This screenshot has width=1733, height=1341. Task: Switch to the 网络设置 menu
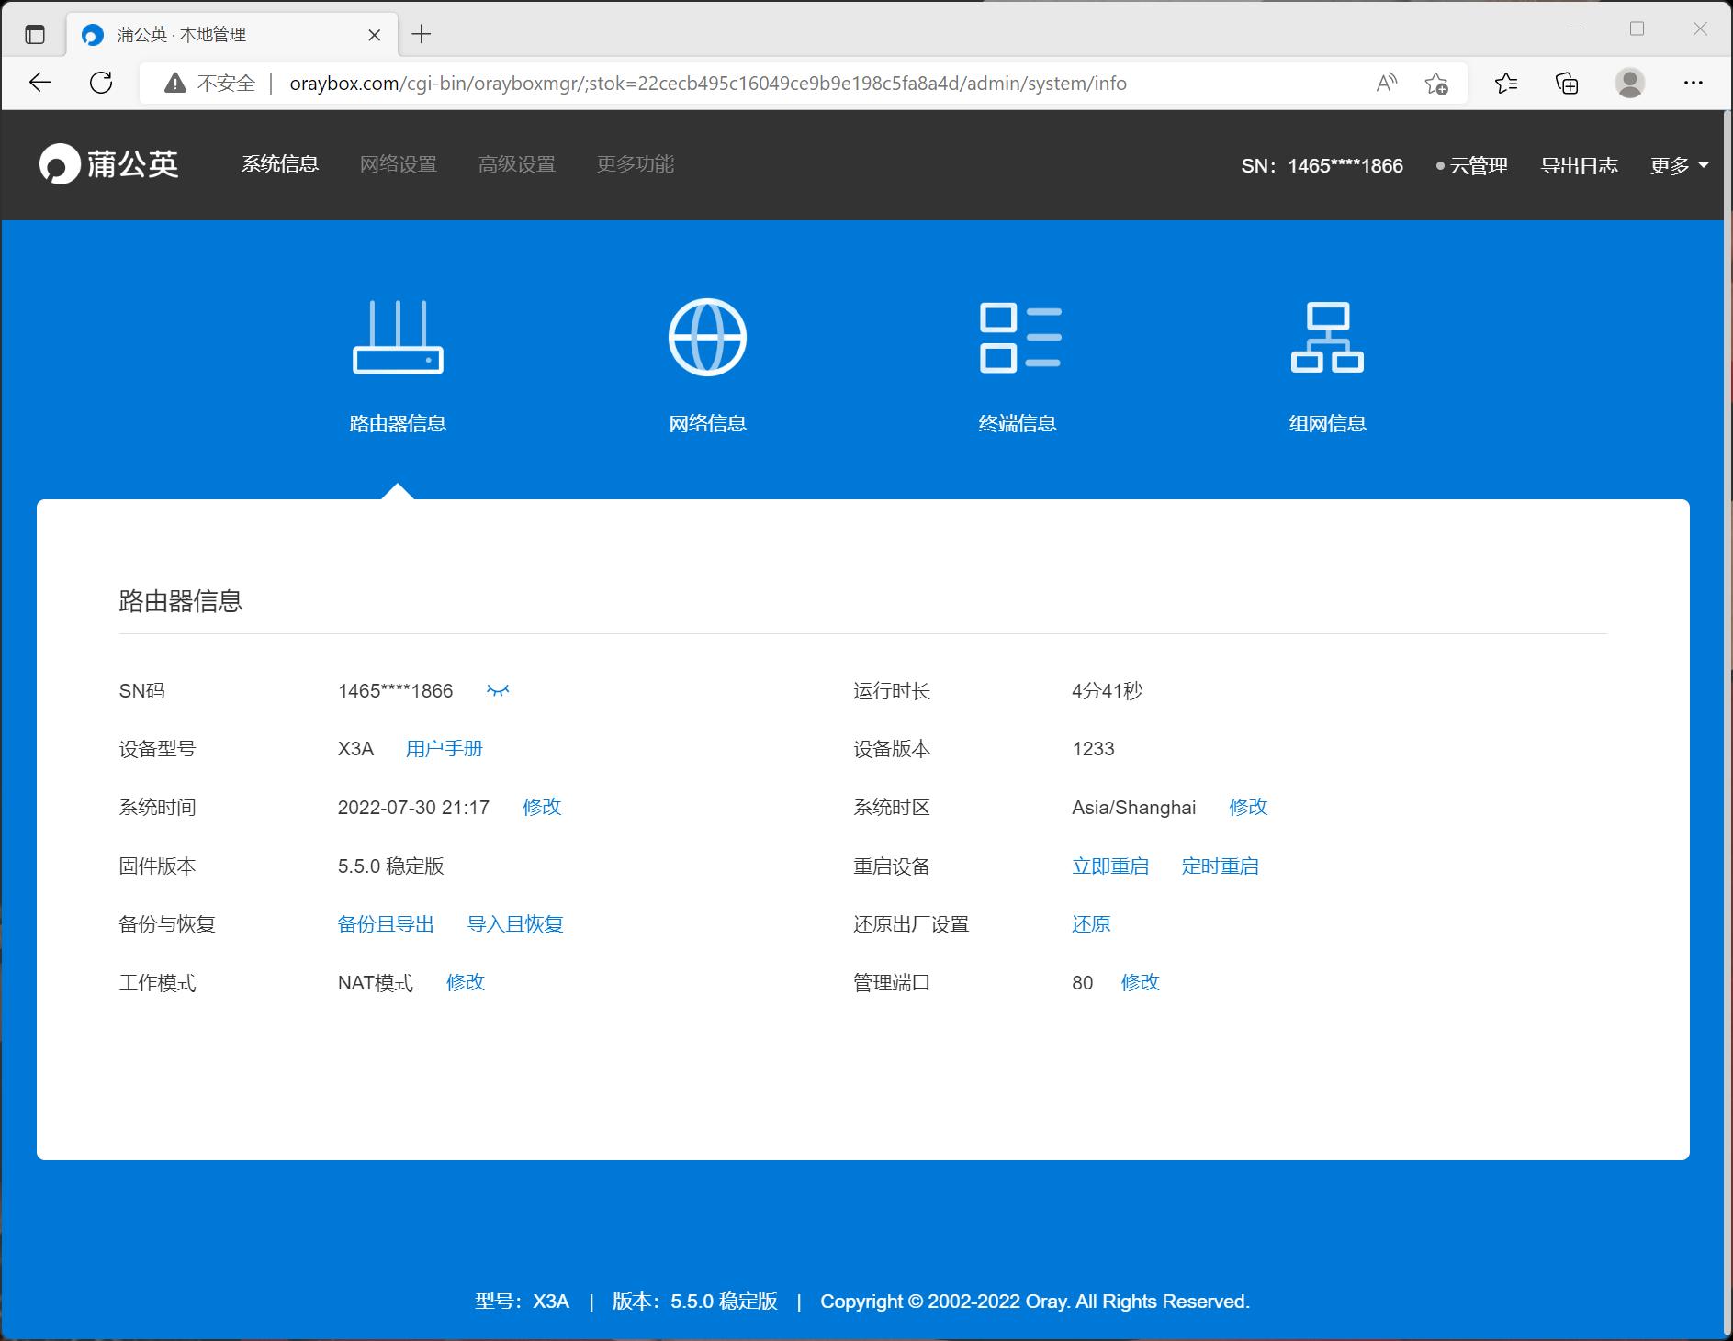(399, 164)
